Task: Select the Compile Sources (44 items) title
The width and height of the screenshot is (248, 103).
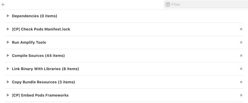Action: (x=38, y=56)
